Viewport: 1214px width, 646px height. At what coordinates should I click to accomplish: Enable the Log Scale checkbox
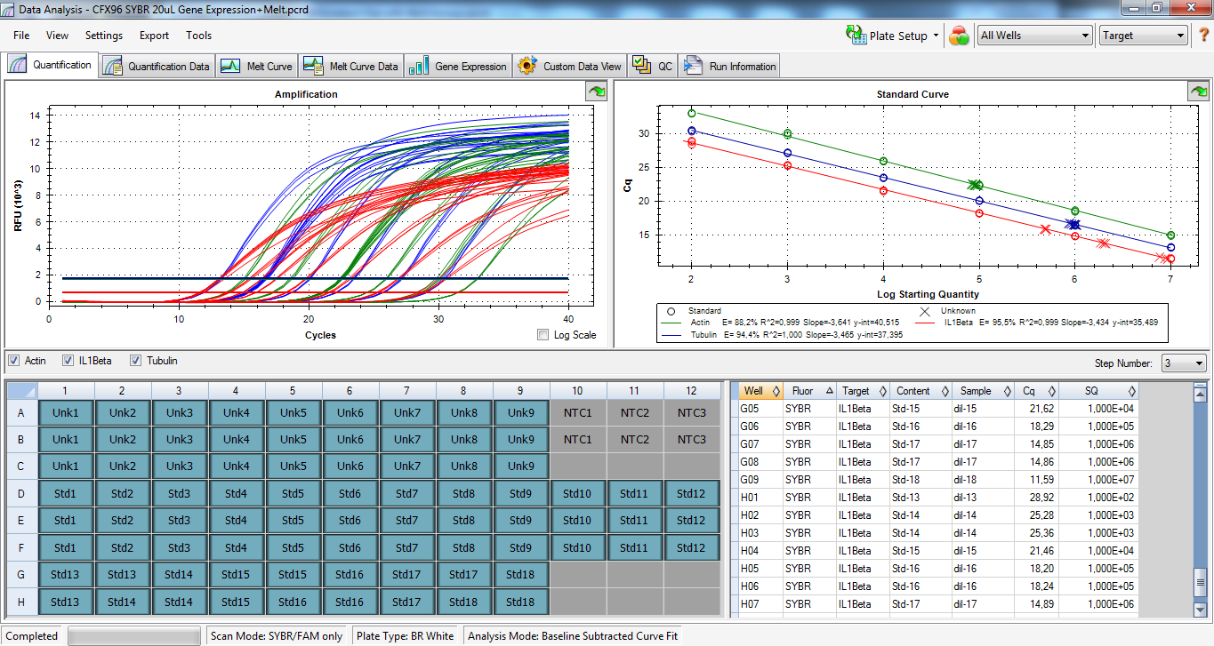[x=543, y=335]
